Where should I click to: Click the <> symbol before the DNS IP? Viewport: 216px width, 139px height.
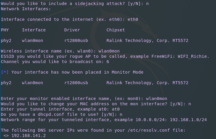(6, 135)
